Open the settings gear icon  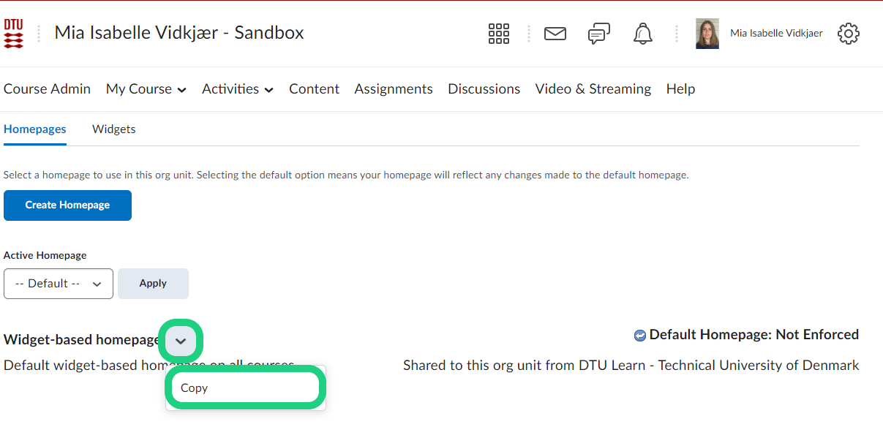point(848,34)
